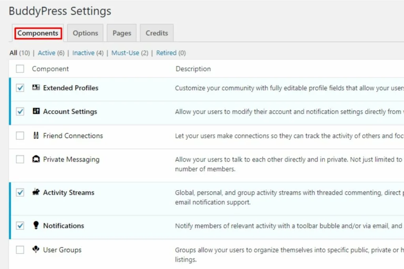This screenshot has height=269, width=404.
Task: Click the Notifications lightbulb icon
Action: pos(36,225)
